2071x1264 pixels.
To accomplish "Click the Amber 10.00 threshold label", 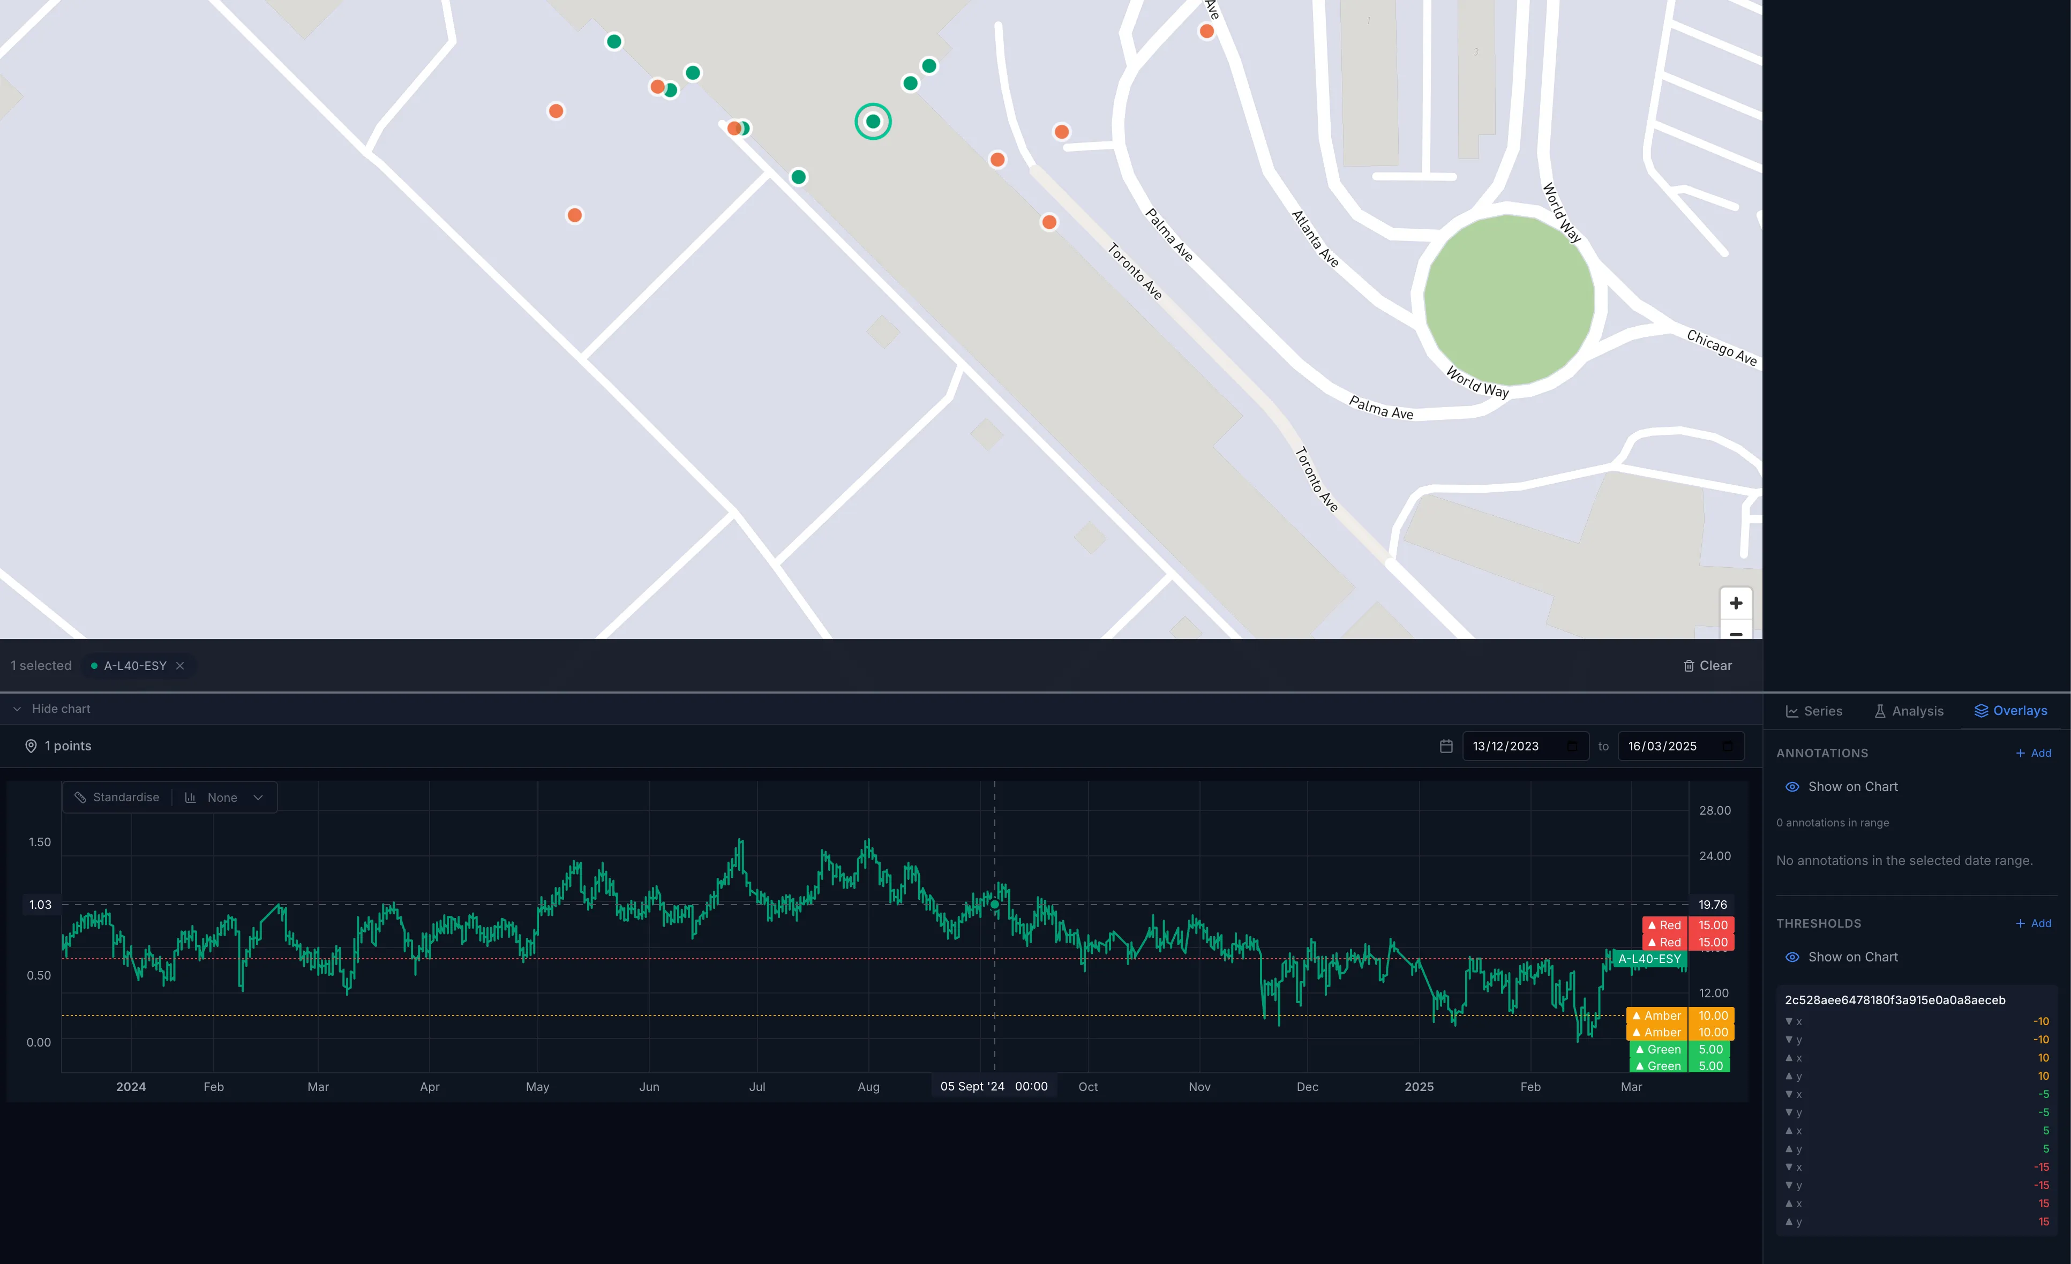I will tap(1679, 1016).
